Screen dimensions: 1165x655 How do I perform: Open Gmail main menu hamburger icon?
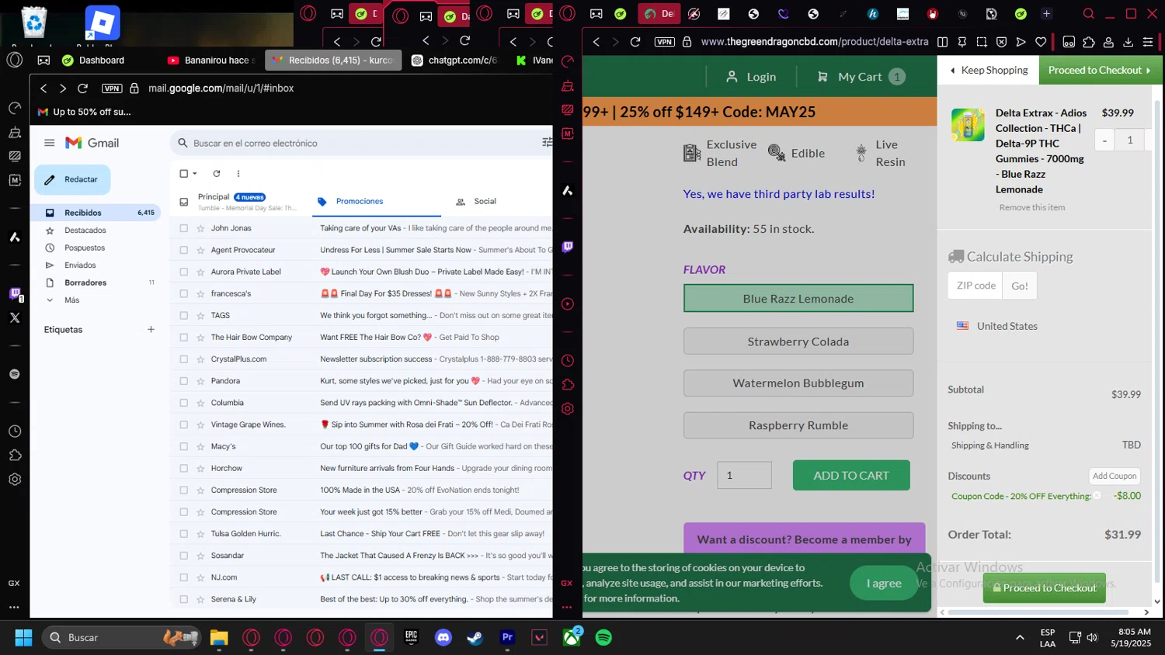50,143
